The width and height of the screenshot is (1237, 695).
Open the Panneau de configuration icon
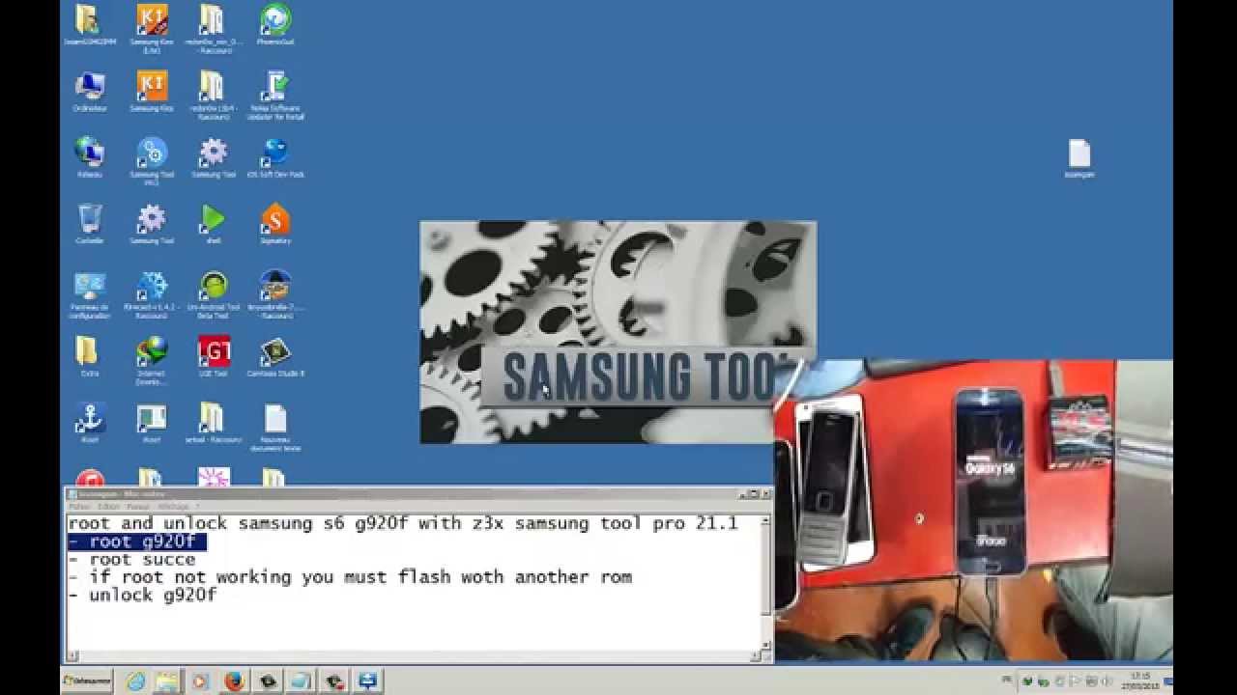click(x=90, y=294)
